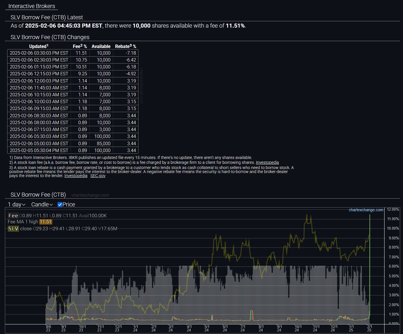This screenshot has width=403, height=334.
Task: Click the chartexchange.com link in chart corner
Action: click(366, 210)
